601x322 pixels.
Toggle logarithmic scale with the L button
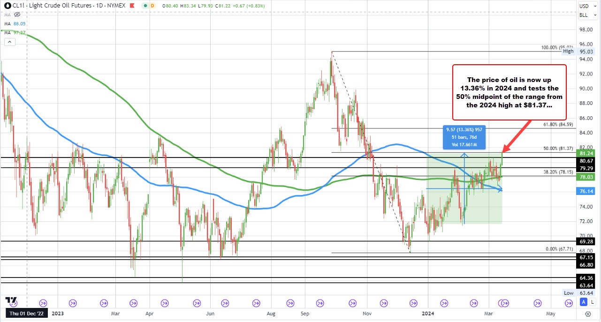tap(592, 302)
